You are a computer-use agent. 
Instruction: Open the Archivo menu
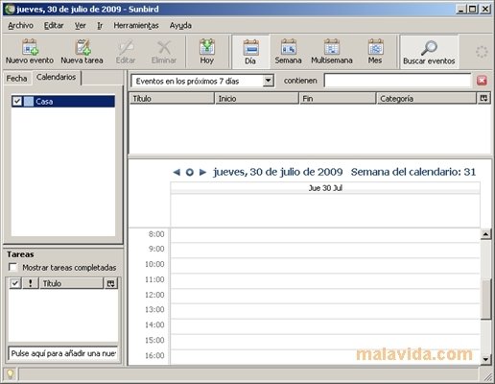point(20,25)
